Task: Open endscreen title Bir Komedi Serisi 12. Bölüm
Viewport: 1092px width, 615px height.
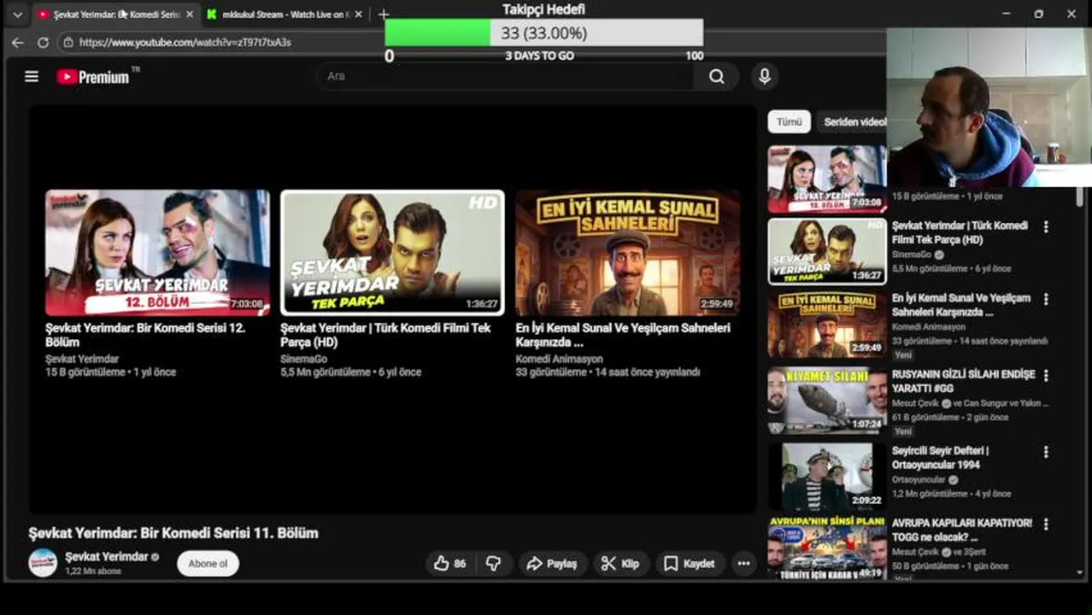Action: (x=145, y=335)
